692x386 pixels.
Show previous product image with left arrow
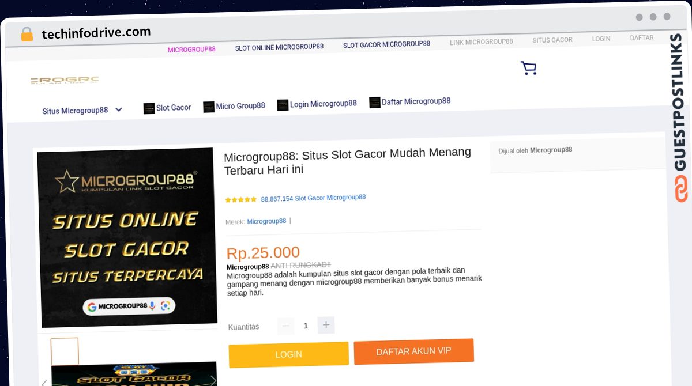pyautogui.click(x=43, y=381)
